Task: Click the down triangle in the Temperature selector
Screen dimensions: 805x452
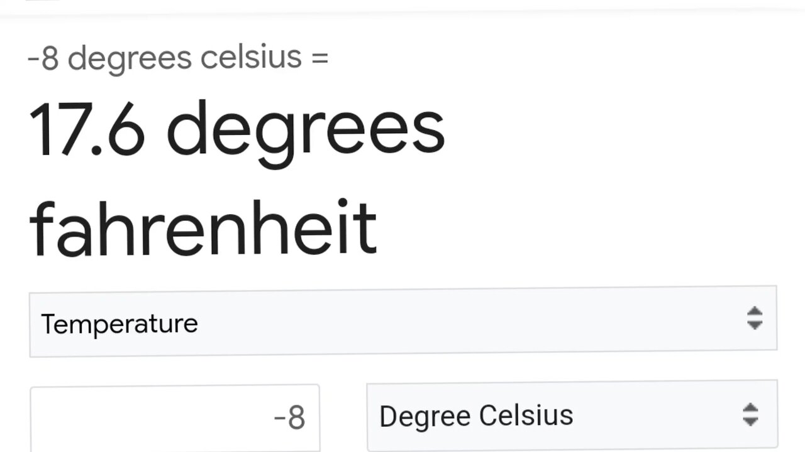Action: (754, 325)
